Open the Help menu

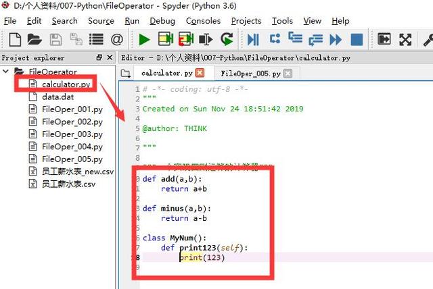(340, 21)
